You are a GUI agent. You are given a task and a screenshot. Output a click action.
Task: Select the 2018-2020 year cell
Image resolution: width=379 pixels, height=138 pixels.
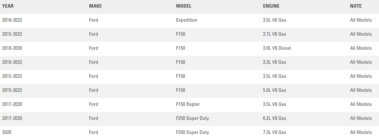click(x=12, y=48)
